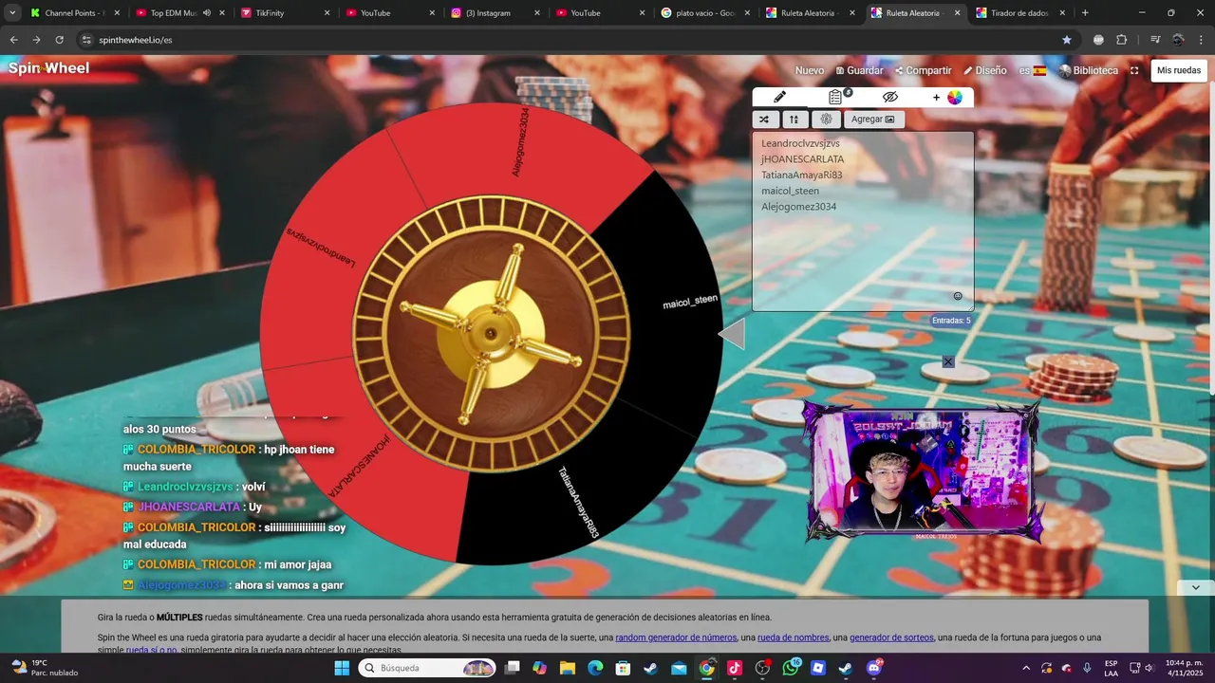Click the ESP LAA language indicator
This screenshot has width=1215, height=683.
[1111, 668]
